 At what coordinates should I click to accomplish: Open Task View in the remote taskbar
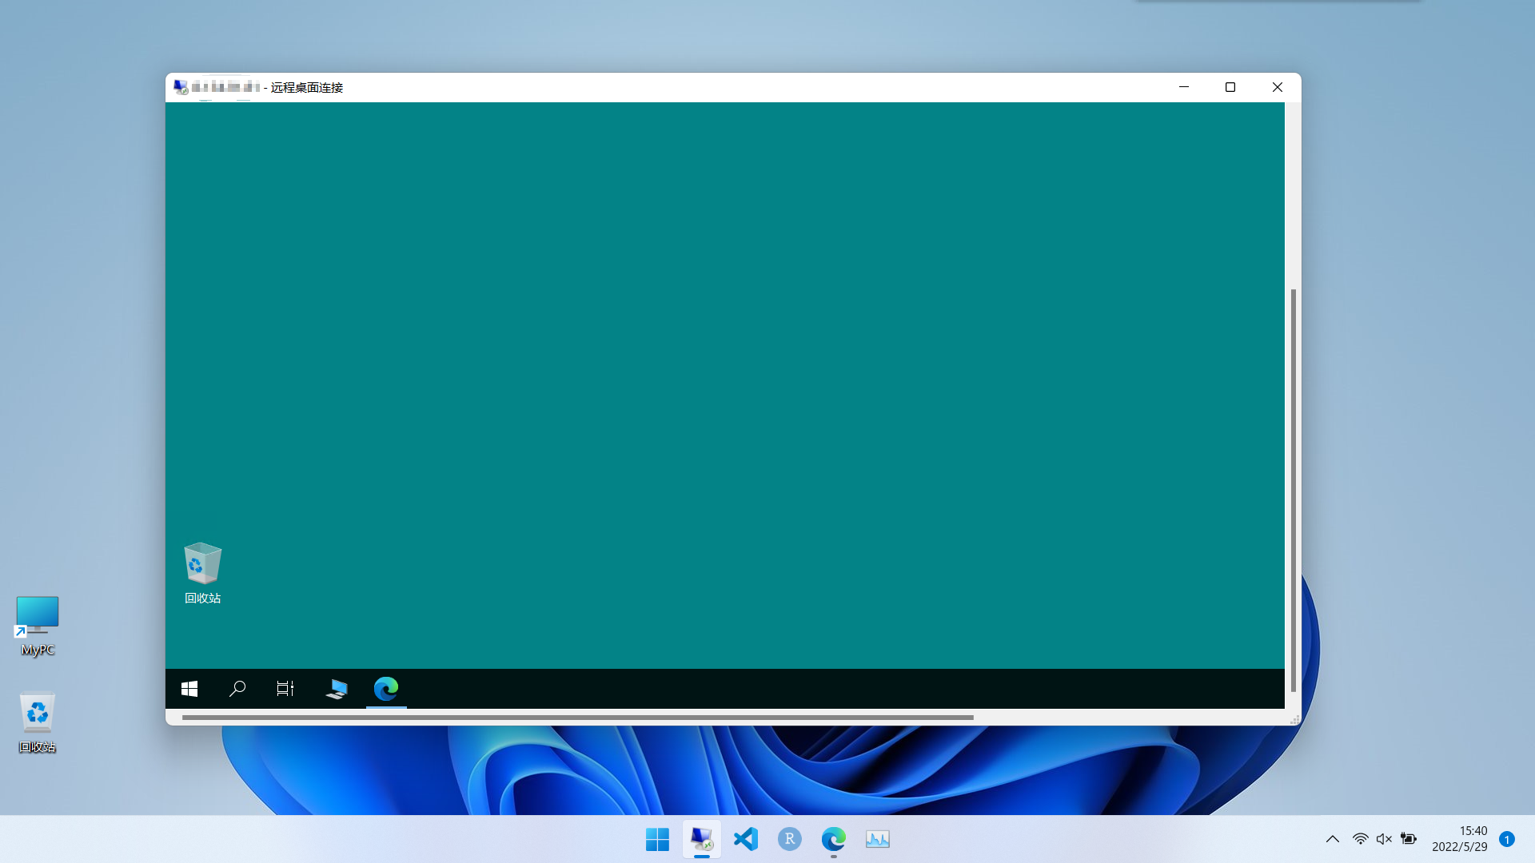pos(285,689)
